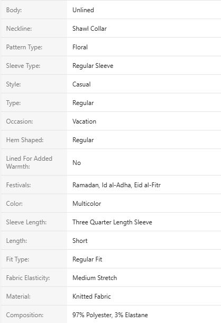Select the Regular Sleeve text
The width and height of the screenshot is (221, 323).
pyautogui.click(x=93, y=66)
